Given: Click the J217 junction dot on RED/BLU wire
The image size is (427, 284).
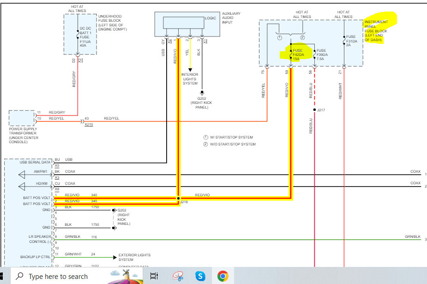Looking at the screenshot, I should pyautogui.click(x=314, y=110).
